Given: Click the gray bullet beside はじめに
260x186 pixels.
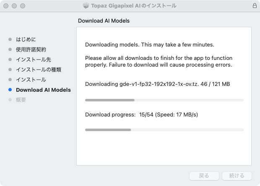Looking at the screenshot, I should tap(10, 39).
